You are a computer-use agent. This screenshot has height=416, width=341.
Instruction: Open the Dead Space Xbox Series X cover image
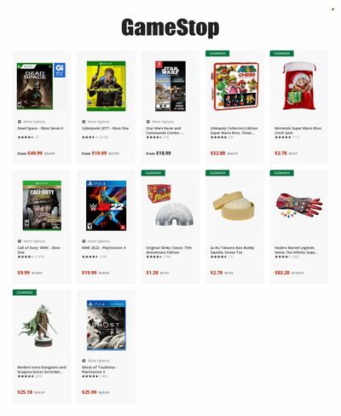click(x=35, y=86)
